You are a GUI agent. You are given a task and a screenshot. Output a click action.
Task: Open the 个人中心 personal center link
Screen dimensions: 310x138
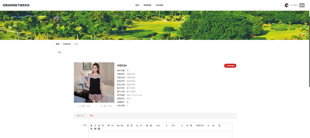point(294,5)
